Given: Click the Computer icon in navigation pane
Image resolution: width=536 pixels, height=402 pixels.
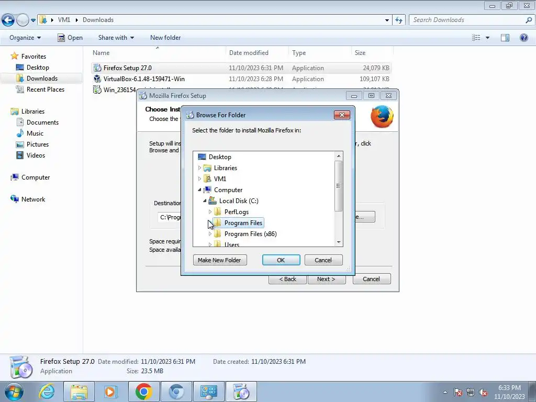Looking at the screenshot, I should [14, 177].
